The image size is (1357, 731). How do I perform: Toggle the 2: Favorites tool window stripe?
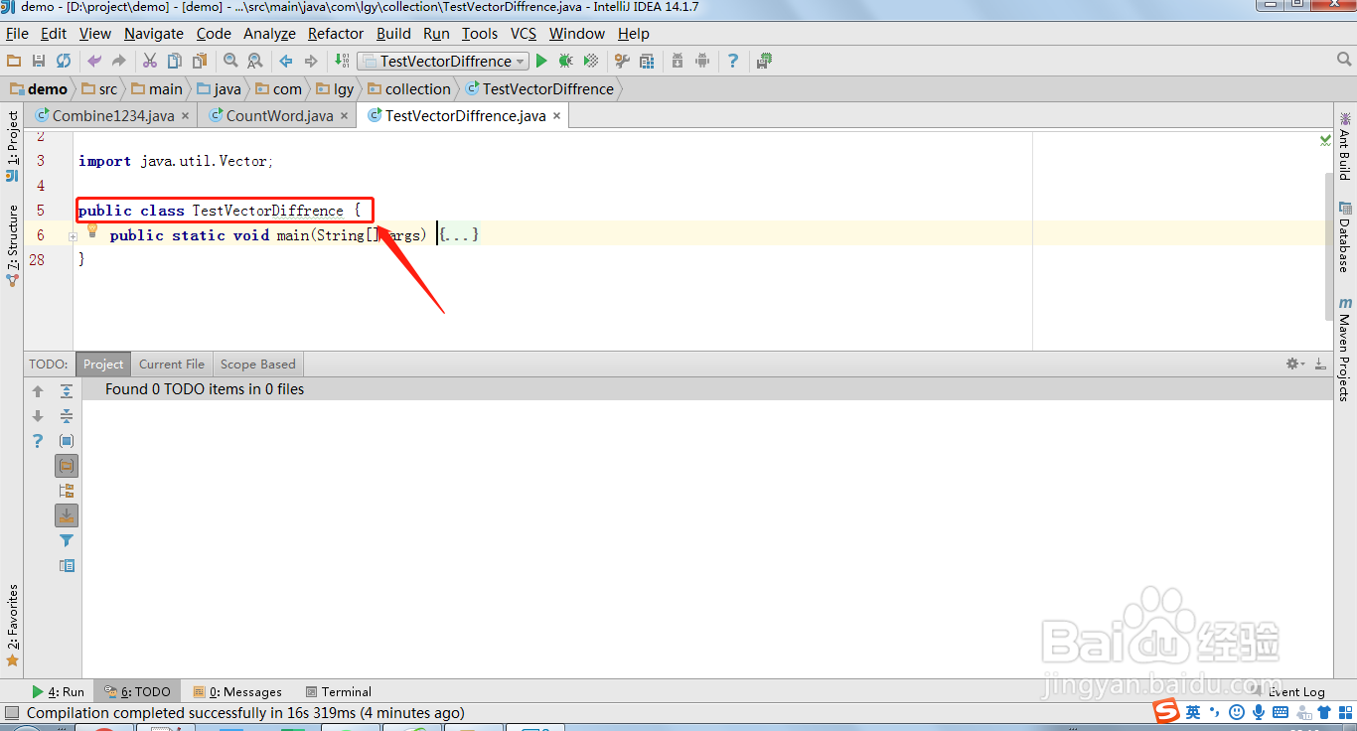tap(12, 626)
